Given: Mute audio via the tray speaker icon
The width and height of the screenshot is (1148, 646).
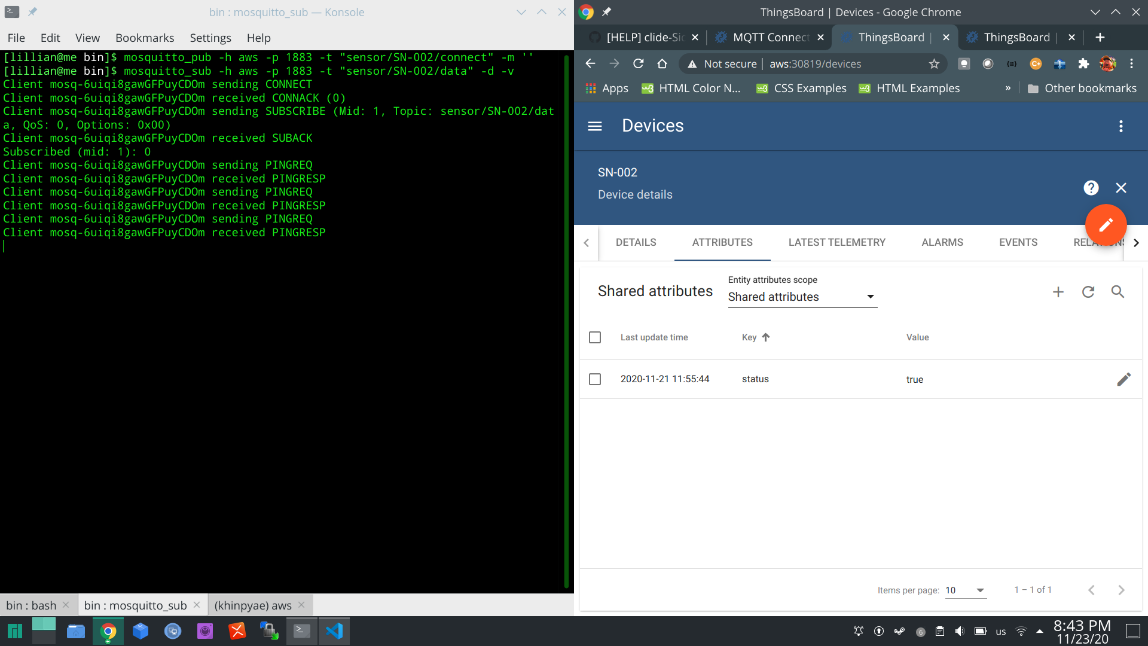Looking at the screenshot, I should point(960,631).
